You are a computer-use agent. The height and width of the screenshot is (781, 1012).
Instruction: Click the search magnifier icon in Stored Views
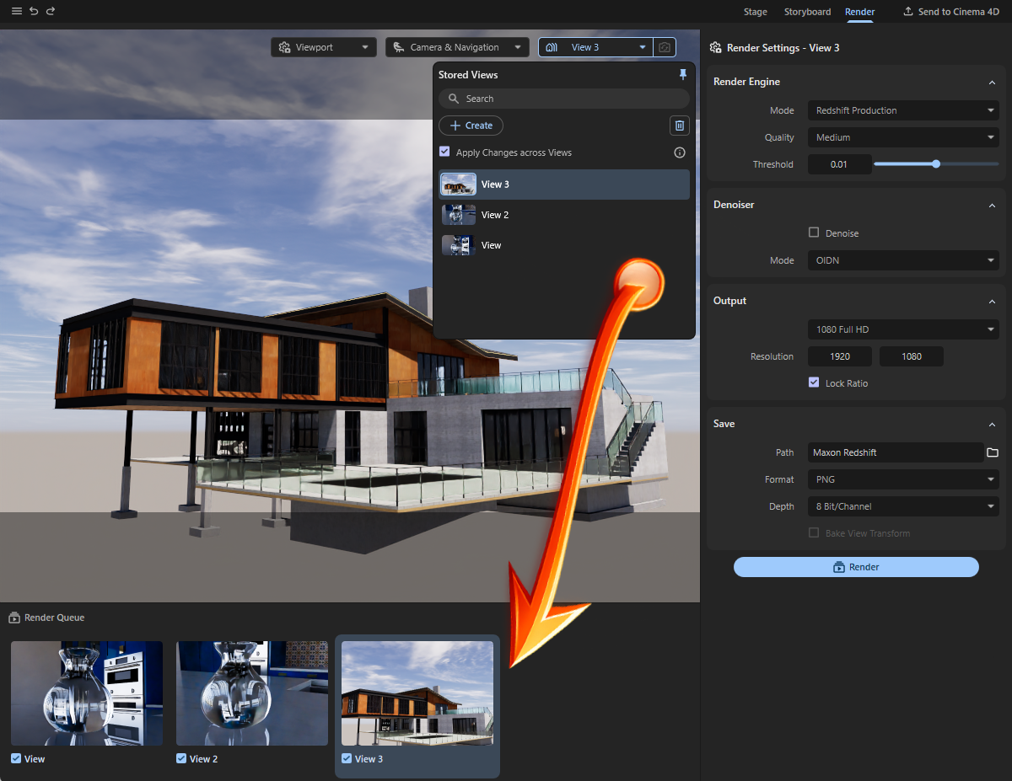[454, 99]
